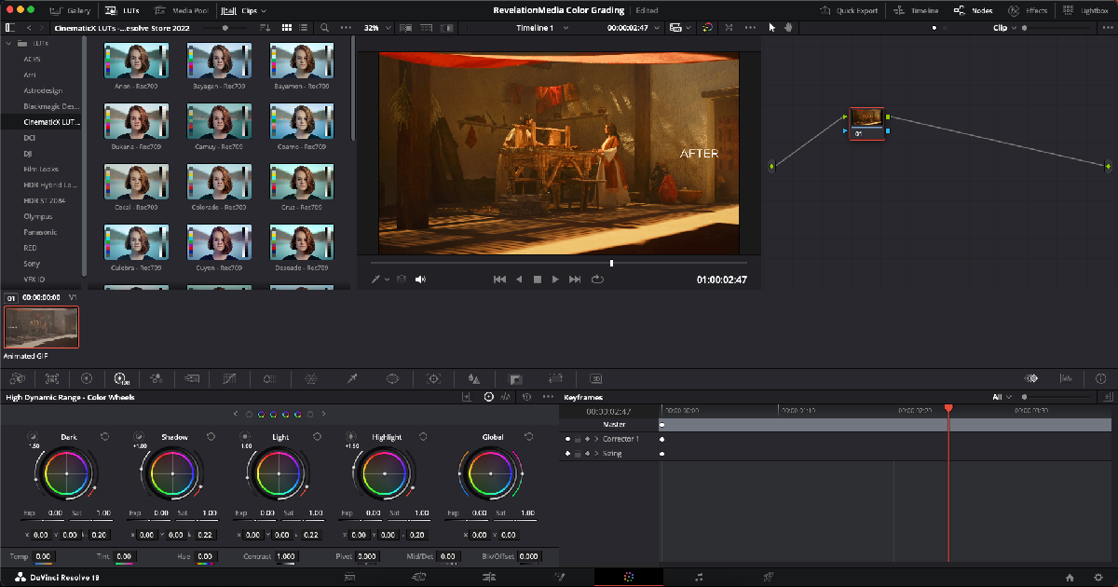1118x587 pixels.
Task: Toggle the Nodes panel
Action: pos(974,10)
